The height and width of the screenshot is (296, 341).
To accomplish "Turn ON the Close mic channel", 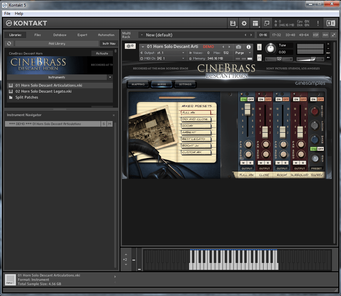I will point(261,99).
